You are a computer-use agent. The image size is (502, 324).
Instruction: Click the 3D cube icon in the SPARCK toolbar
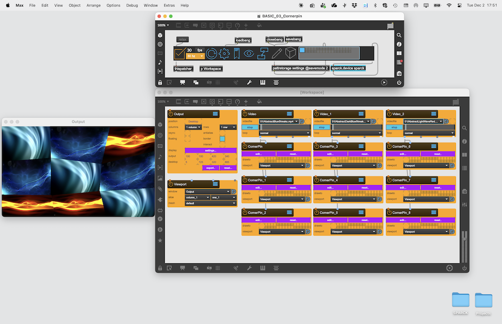[x=290, y=53]
